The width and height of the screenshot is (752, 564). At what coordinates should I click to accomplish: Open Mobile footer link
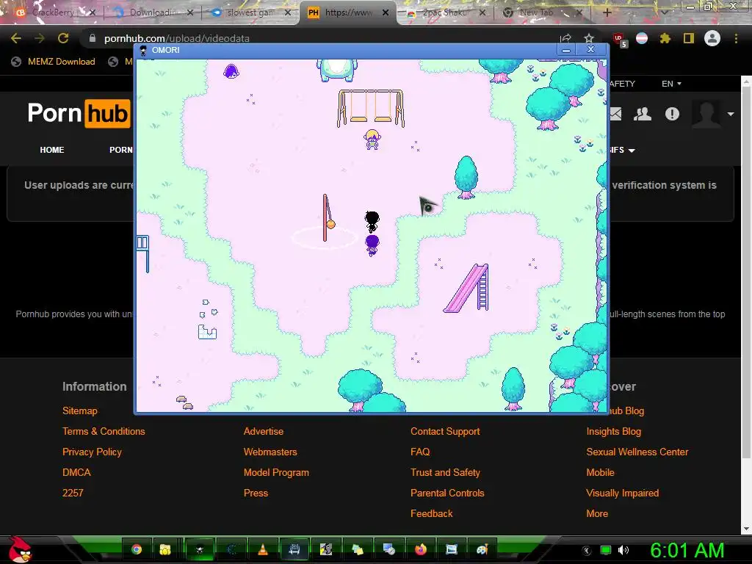pos(600,472)
